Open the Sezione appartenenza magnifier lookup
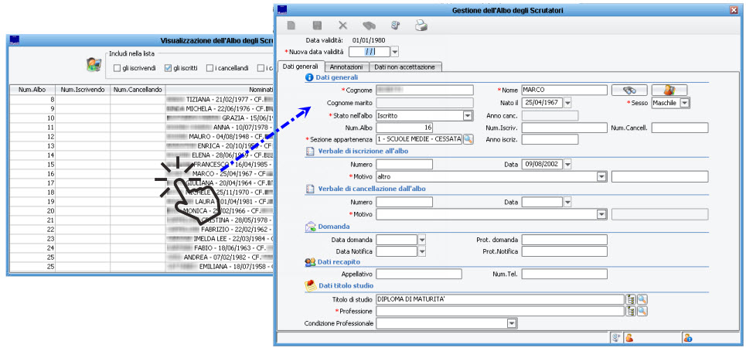The height and width of the screenshot is (348, 746). coord(468,139)
